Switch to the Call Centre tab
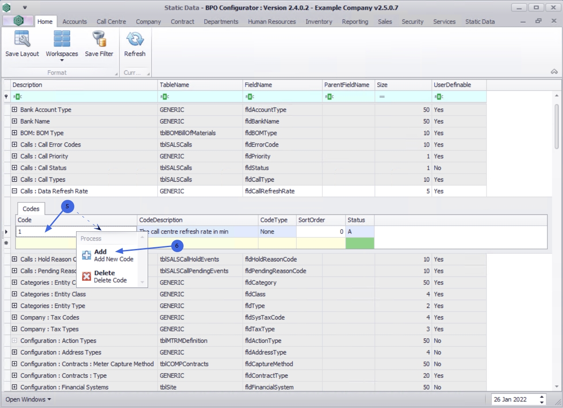The image size is (563, 408). [111, 21]
